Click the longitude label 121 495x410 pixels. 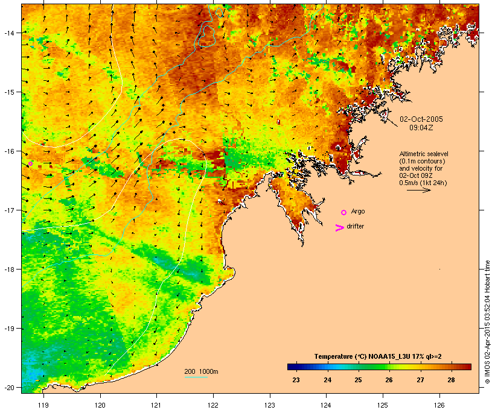point(156,405)
